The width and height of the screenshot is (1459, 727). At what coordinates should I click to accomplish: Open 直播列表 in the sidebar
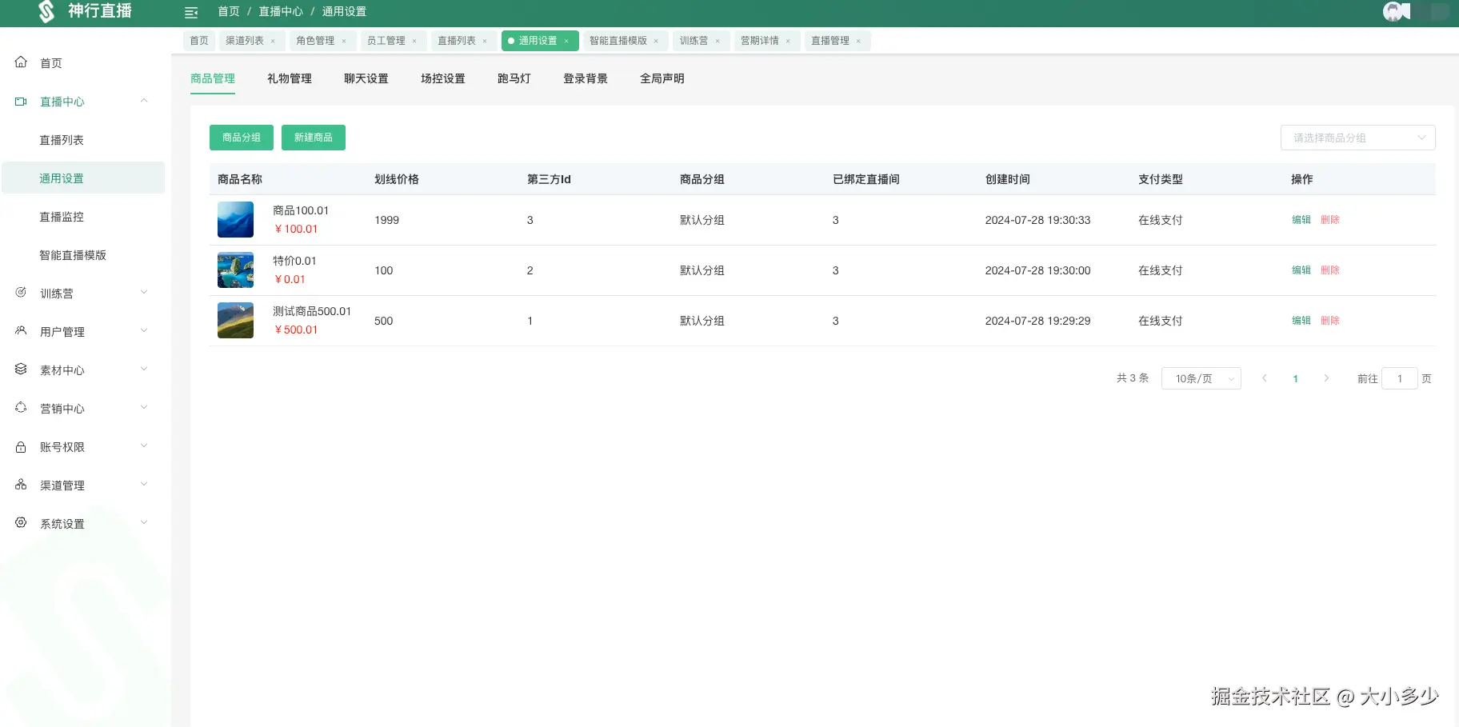pos(62,140)
